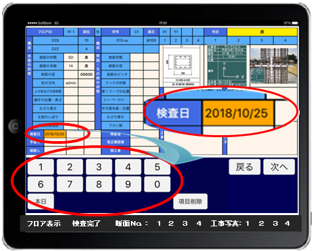The image size is (313, 251).
Task: Select the yellow 良 judgment cell
Action: pyautogui.click(x=262, y=32)
